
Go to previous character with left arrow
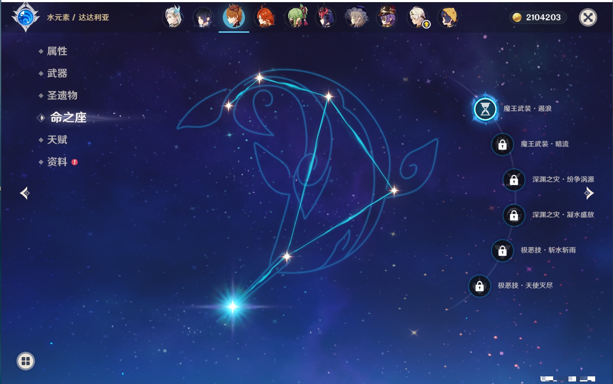coord(25,193)
